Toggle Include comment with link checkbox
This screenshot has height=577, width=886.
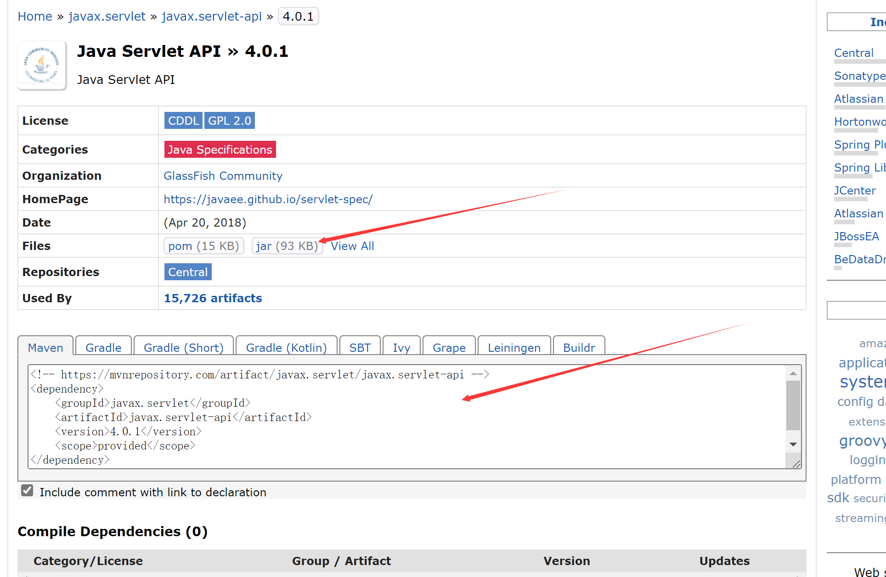[x=27, y=491]
